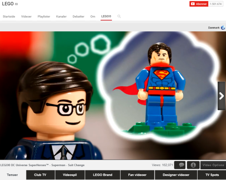Click the Danmark country label
The width and height of the screenshot is (226, 180).
[214, 28]
